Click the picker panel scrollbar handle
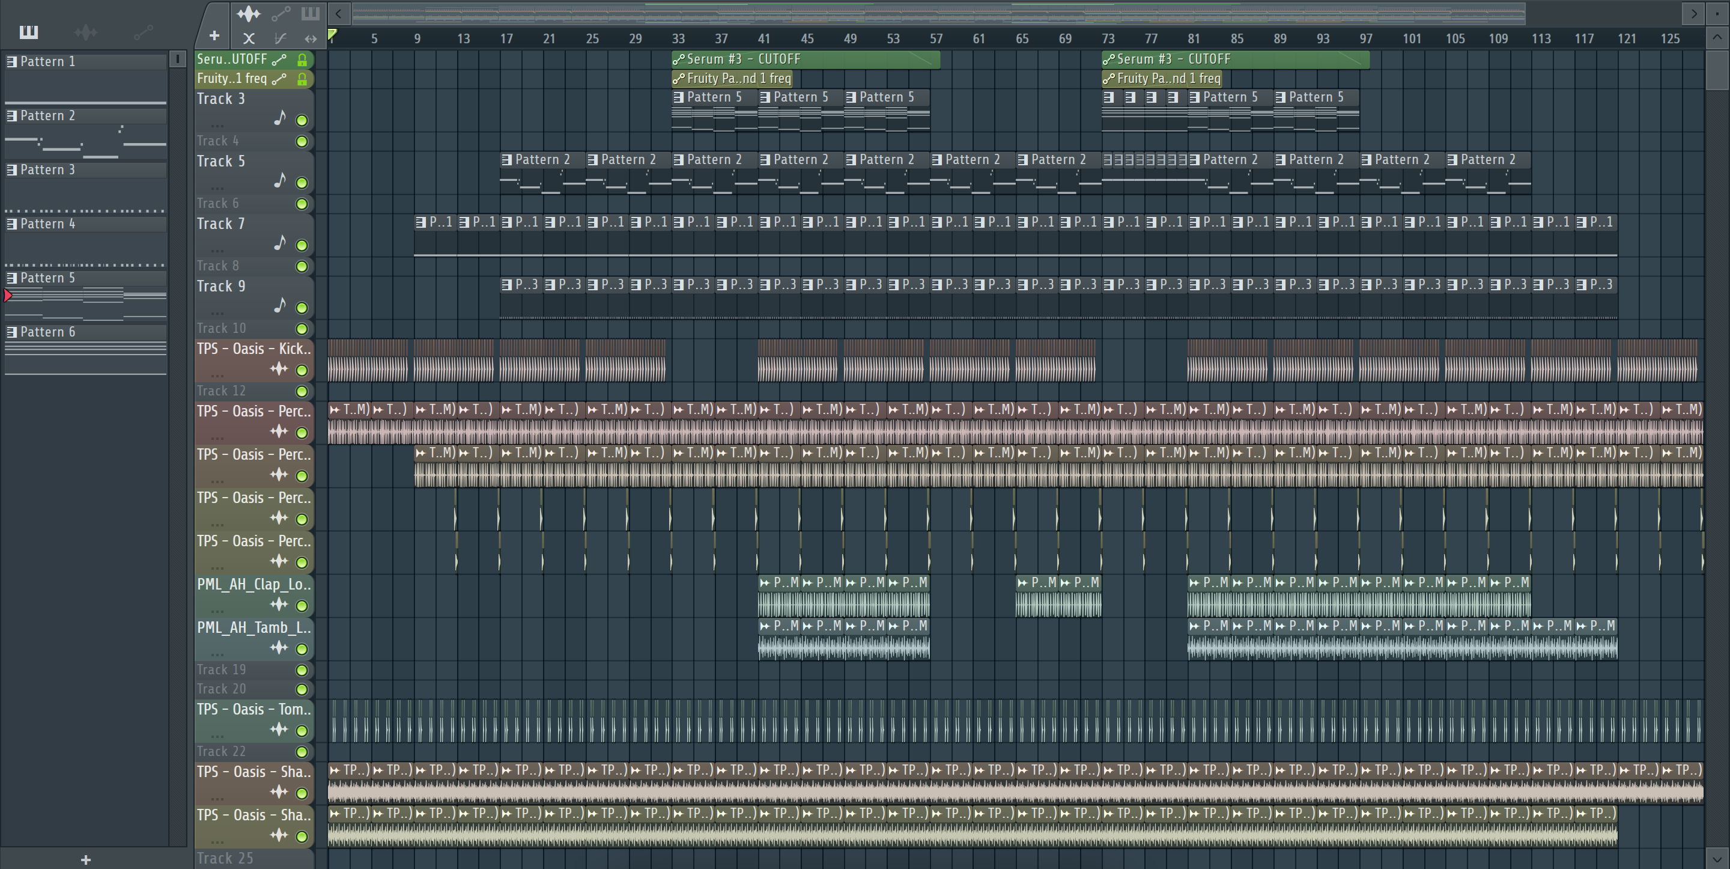This screenshot has height=869, width=1730. tap(177, 59)
